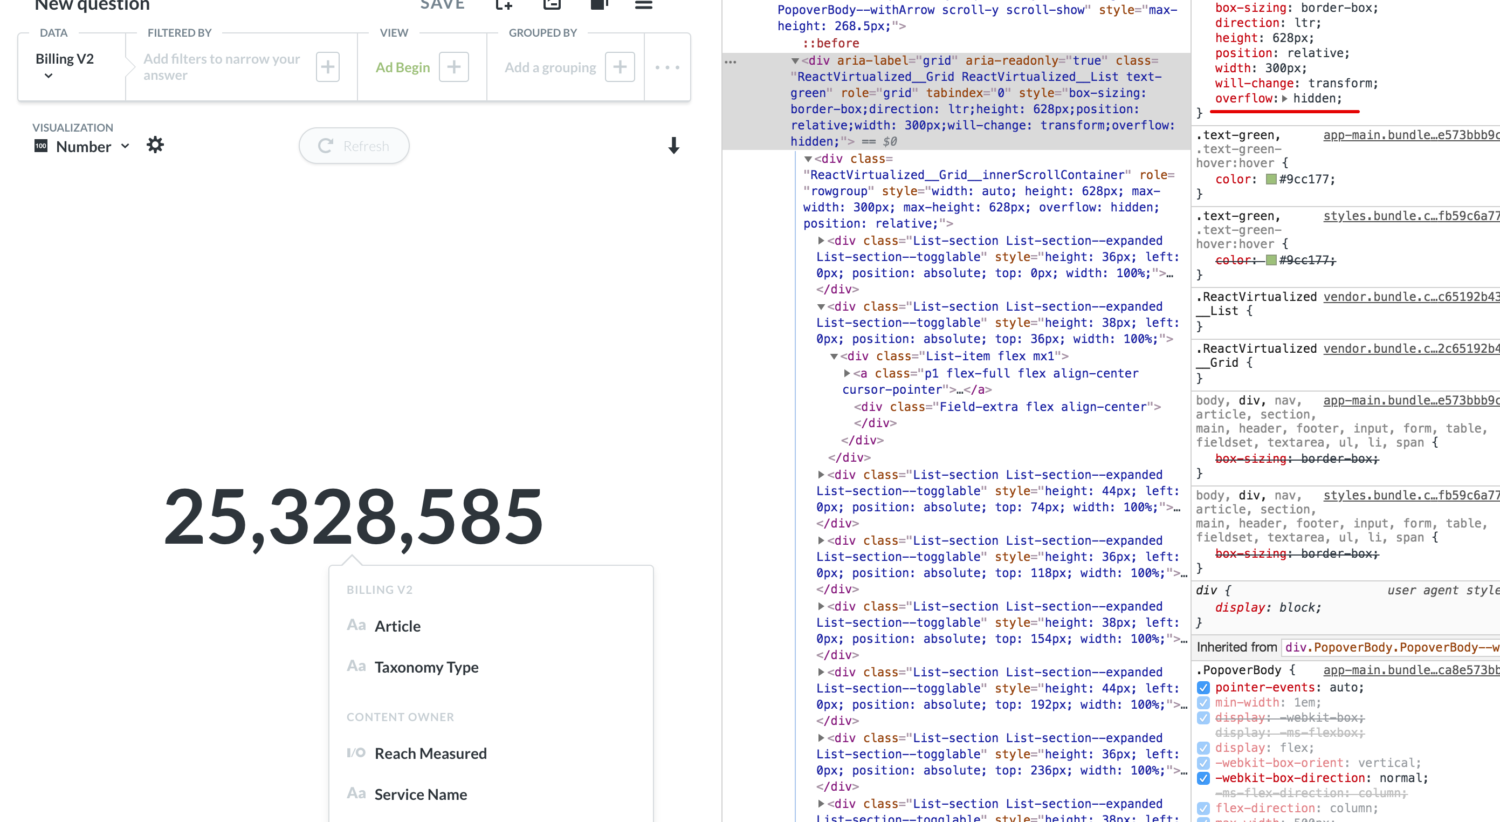1500x822 pixels.
Task: Click the plus icon in GROUPED BY
Action: coord(620,66)
